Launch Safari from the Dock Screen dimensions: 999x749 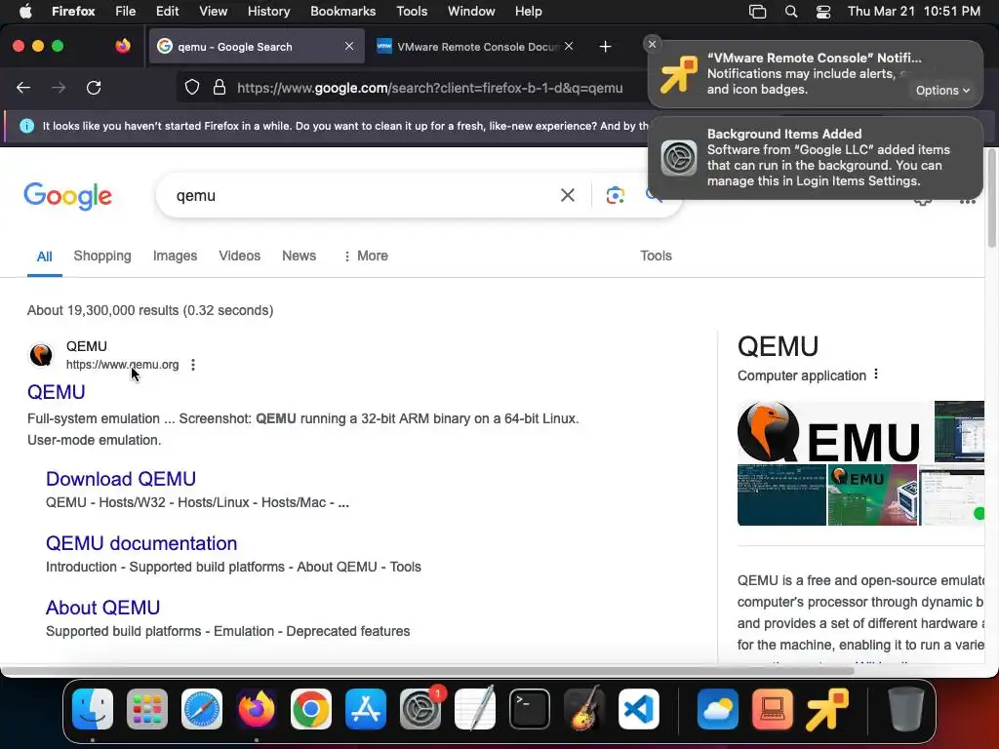point(202,709)
